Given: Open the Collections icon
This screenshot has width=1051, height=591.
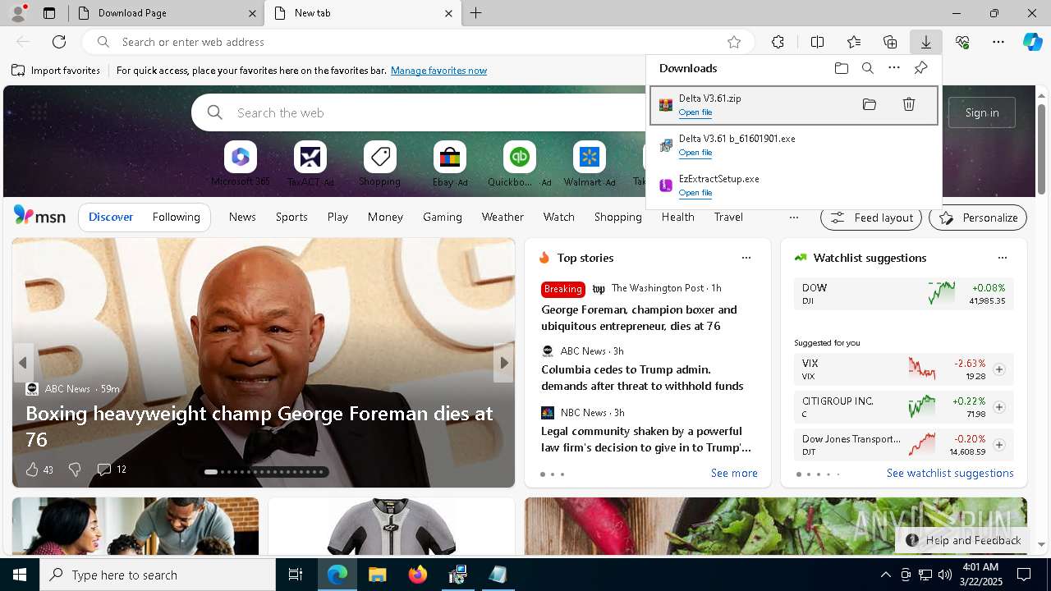Looking at the screenshot, I should pos(890,42).
